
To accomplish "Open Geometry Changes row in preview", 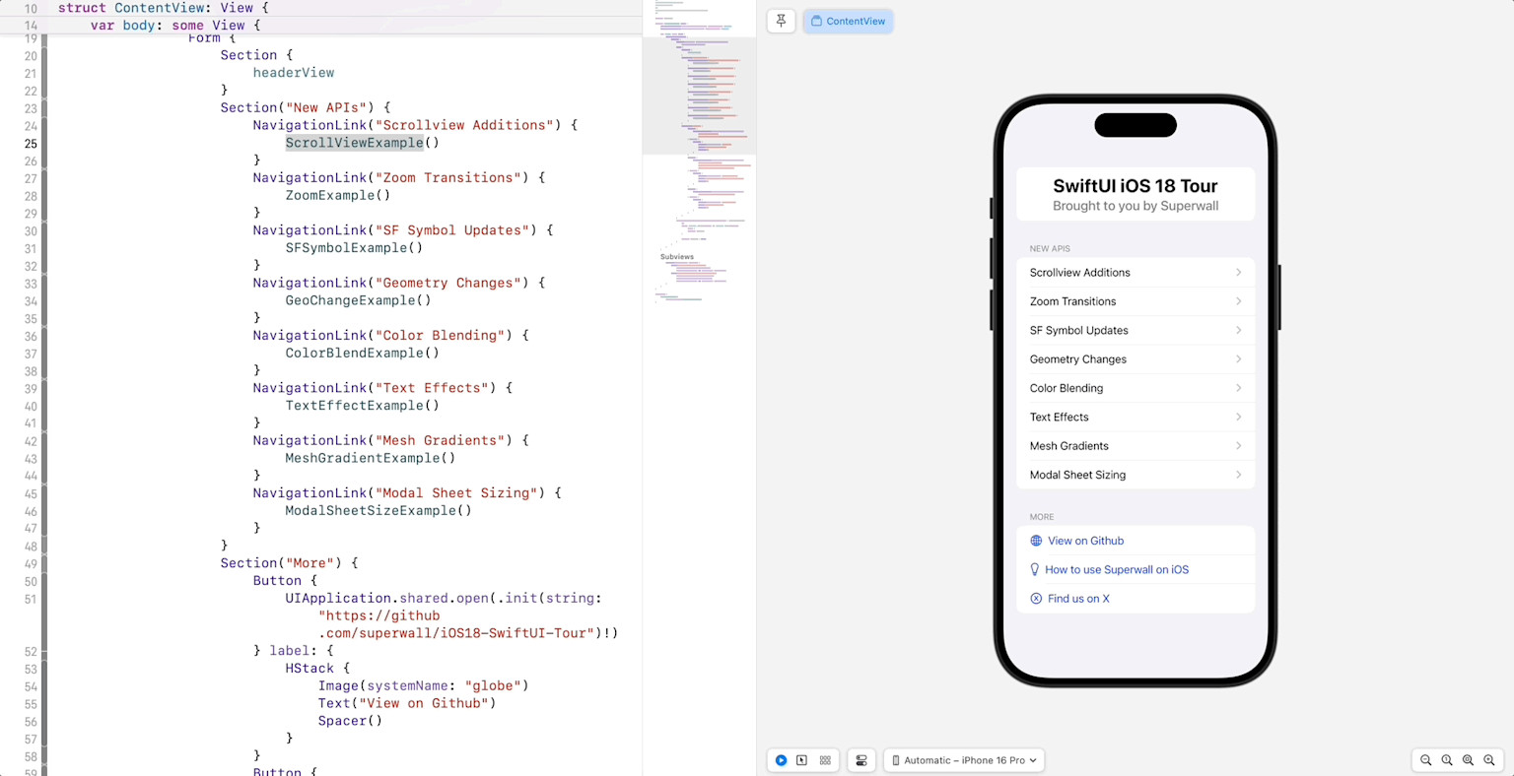I will coord(1135,359).
